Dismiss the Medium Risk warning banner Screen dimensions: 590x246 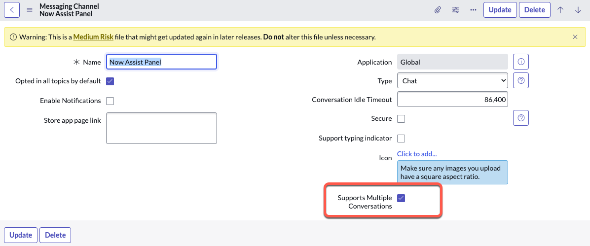click(x=575, y=37)
